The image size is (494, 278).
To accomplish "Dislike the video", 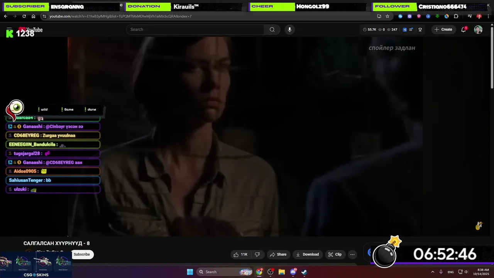I will 257,254.
